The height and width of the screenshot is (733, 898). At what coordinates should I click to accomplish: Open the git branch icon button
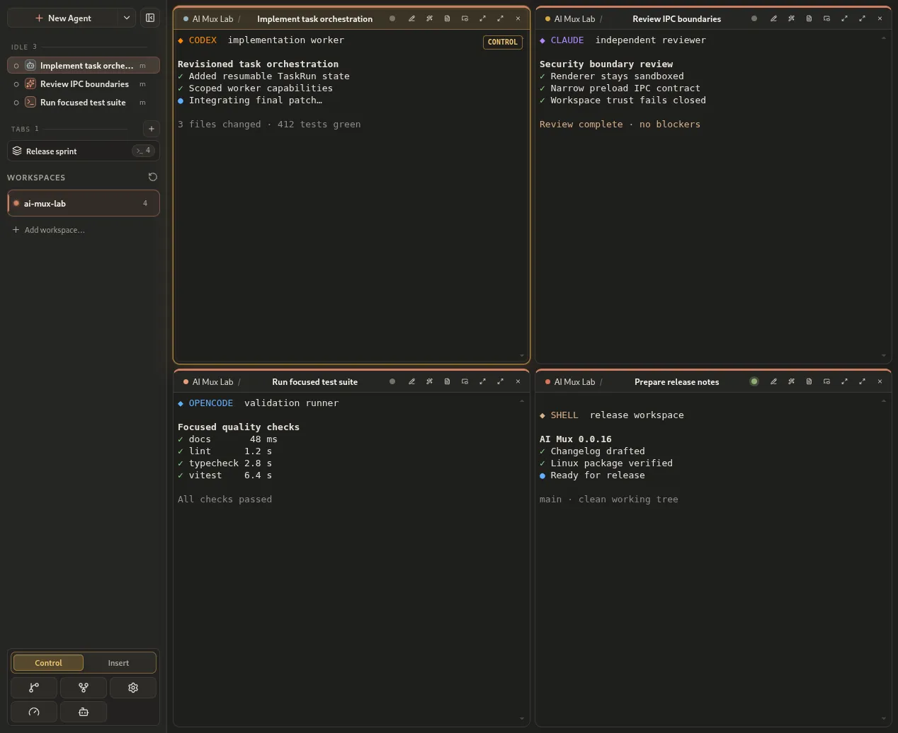tap(34, 688)
